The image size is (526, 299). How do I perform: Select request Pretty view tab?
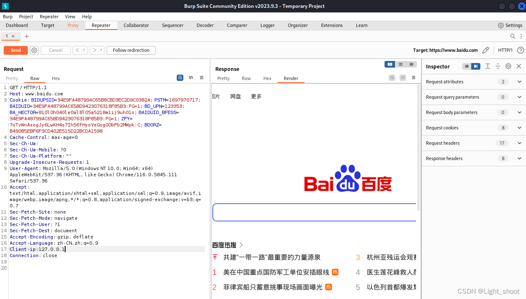tap(12, 78)
